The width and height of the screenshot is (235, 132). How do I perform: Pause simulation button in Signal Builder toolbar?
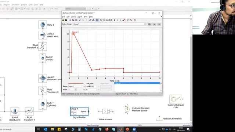(117, 20)
